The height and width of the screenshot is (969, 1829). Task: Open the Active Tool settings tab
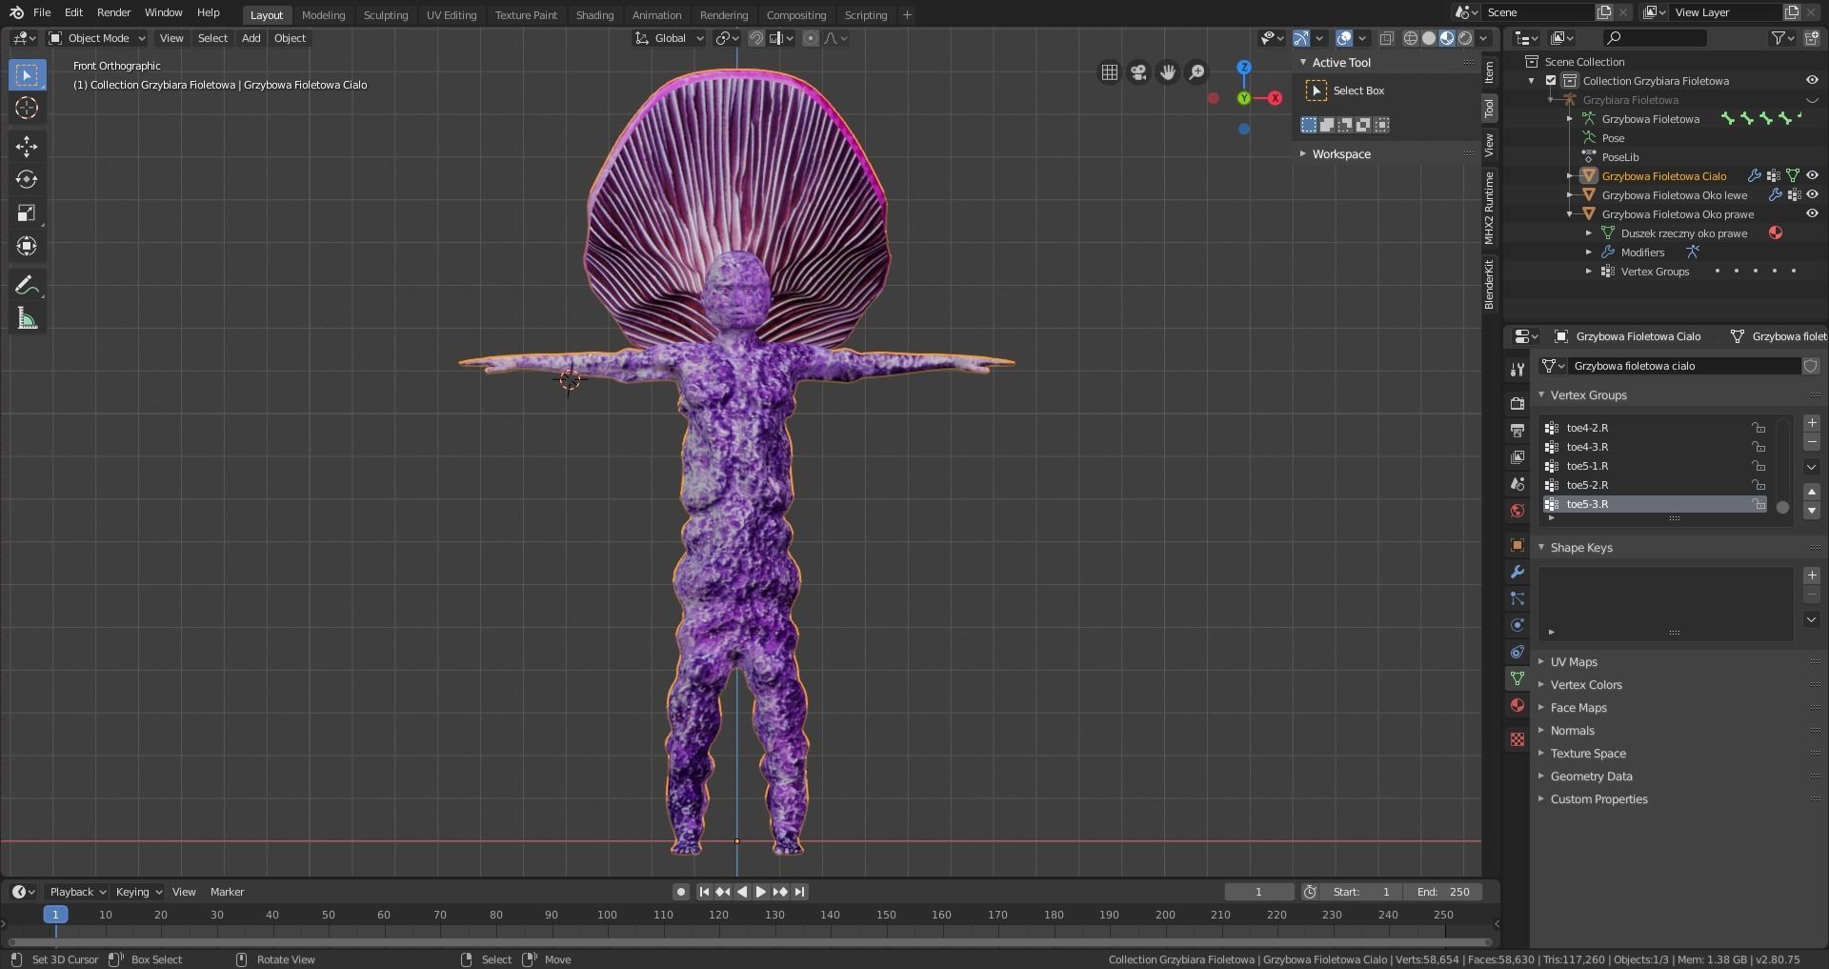[x=1517, y=370]
